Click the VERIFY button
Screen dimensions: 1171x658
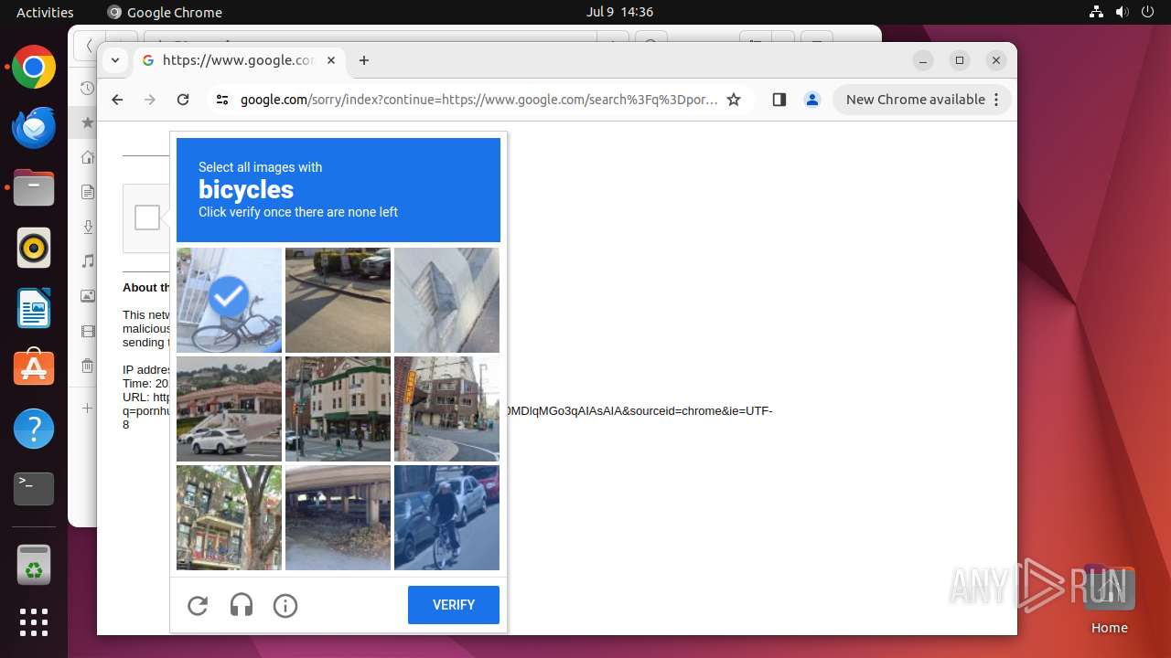coord(454,605)
